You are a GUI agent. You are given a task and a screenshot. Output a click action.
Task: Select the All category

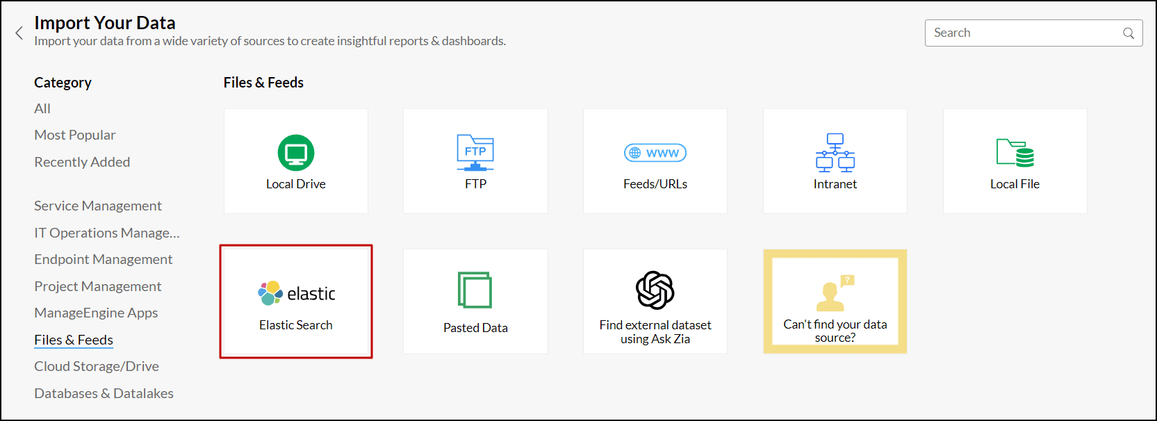(x=42, y=108)
